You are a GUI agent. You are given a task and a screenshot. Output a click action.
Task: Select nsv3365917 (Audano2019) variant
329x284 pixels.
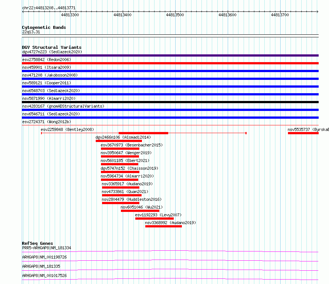(127, 184)
